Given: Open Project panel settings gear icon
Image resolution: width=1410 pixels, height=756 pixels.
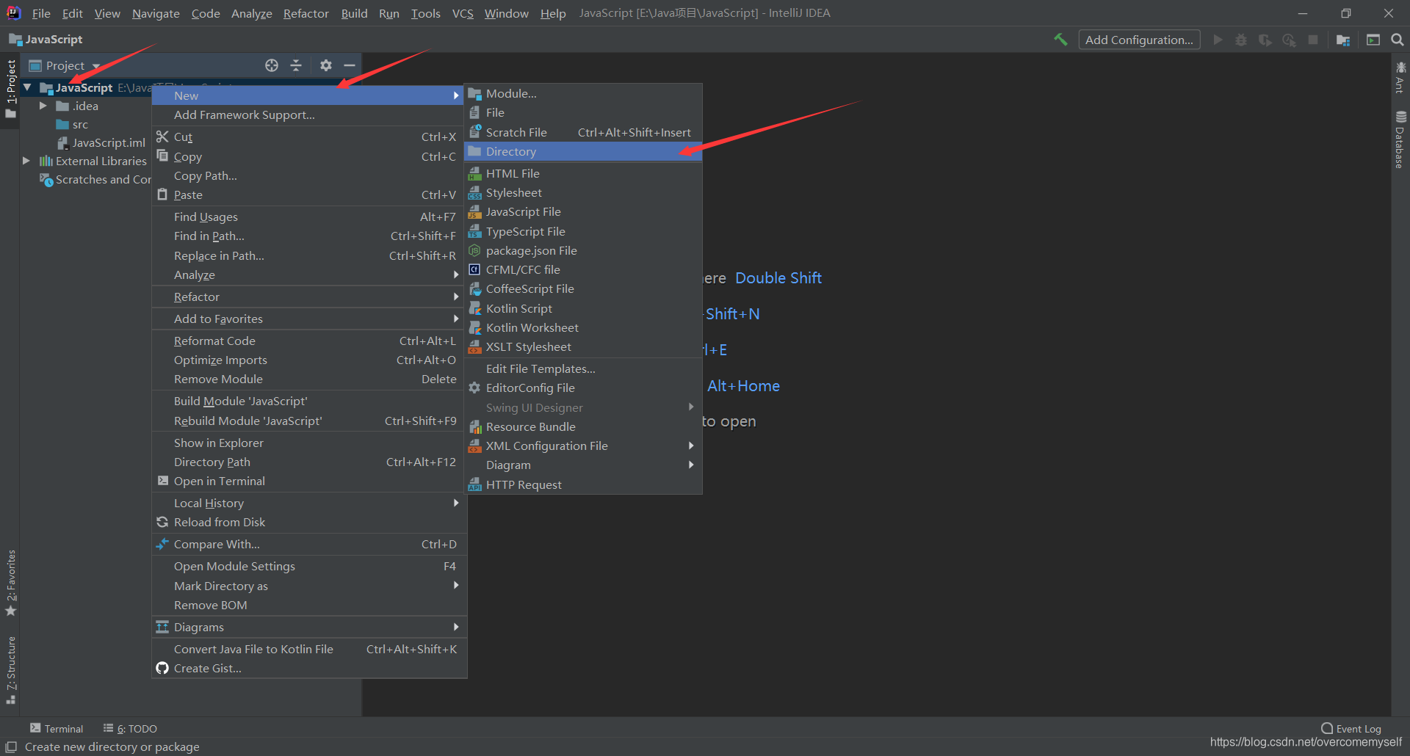Looking at the screenshot, I should (326, 65).
